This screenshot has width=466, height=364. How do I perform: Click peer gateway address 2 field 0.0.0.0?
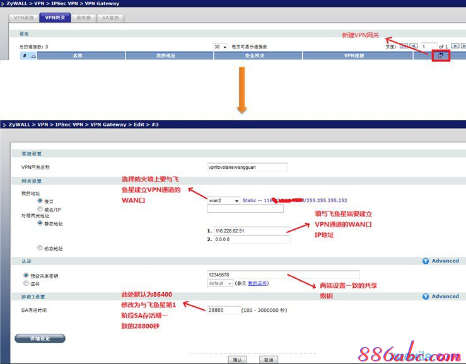click(252, 239)
